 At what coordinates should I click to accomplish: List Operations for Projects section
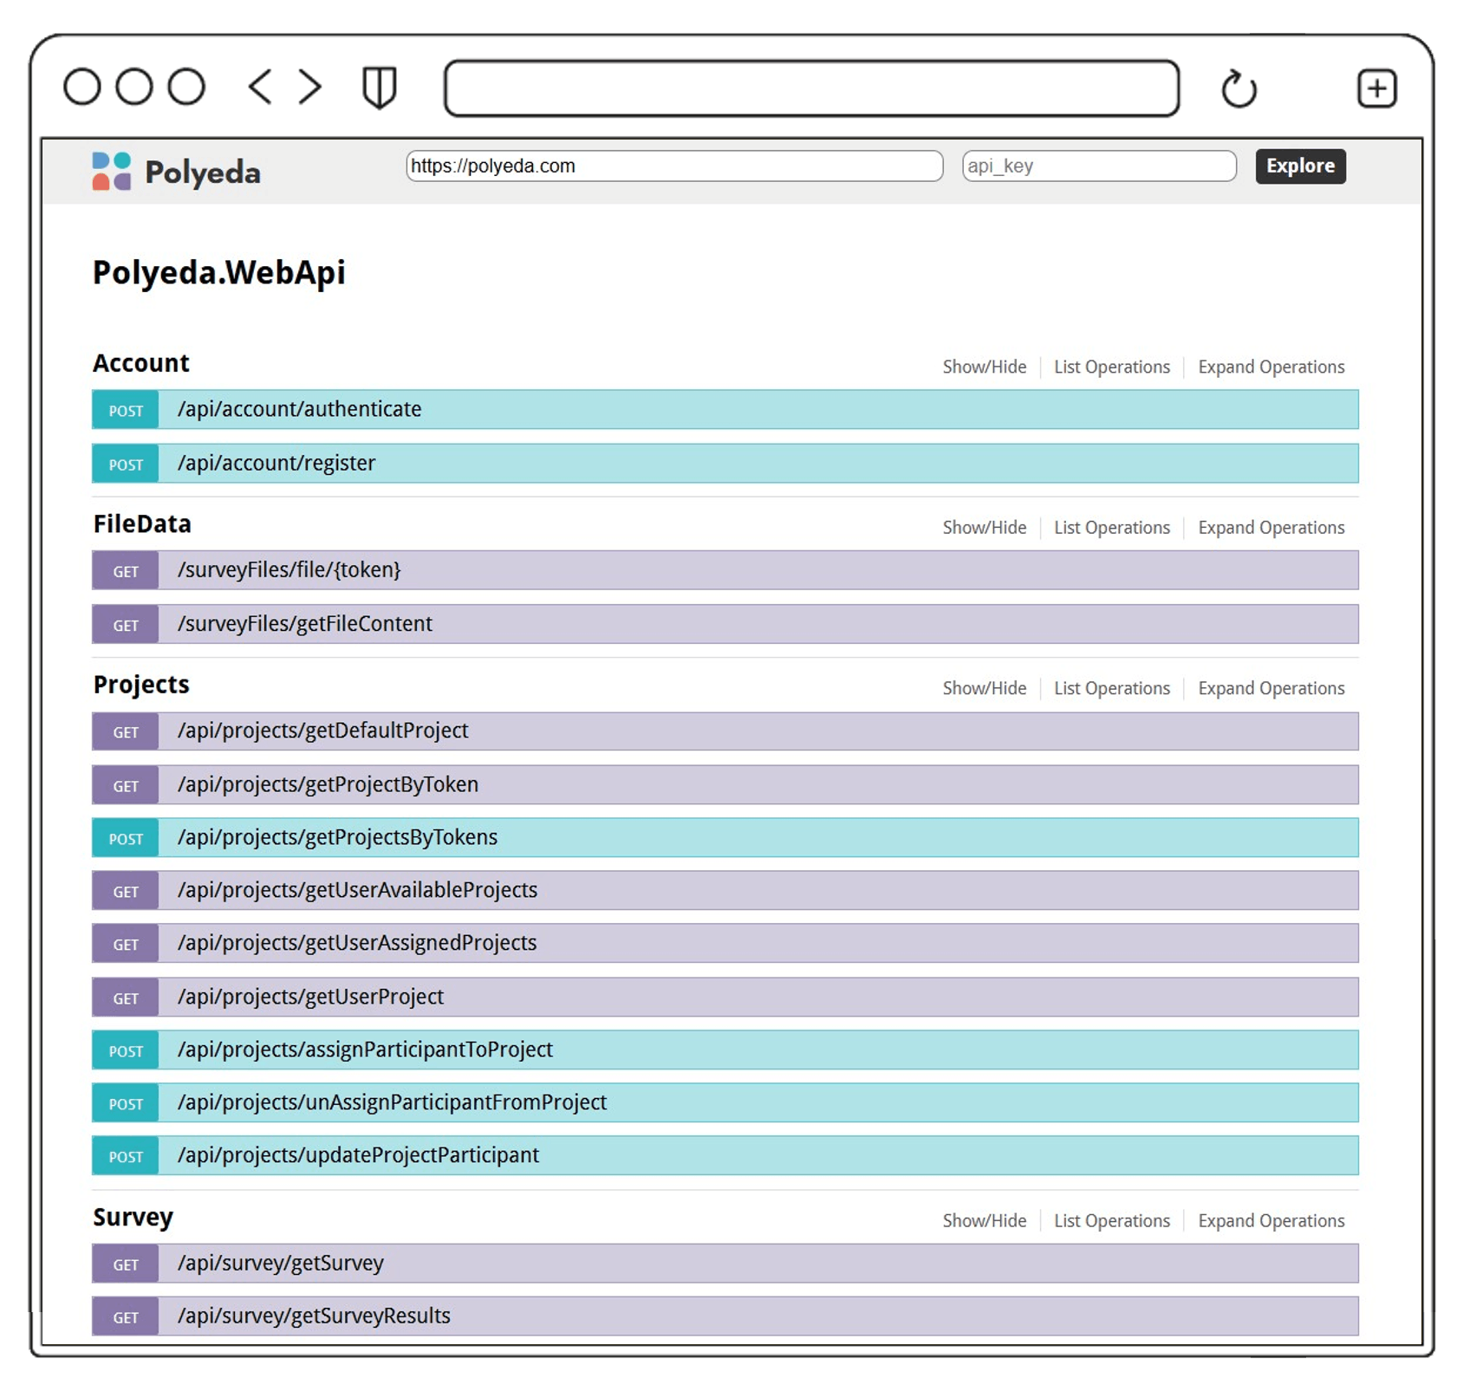(x=1112, y=688)
